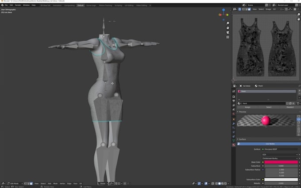This screenshot has width=301, height=188.
Task: Open the Physics properties tab
Action: [234, 132]
